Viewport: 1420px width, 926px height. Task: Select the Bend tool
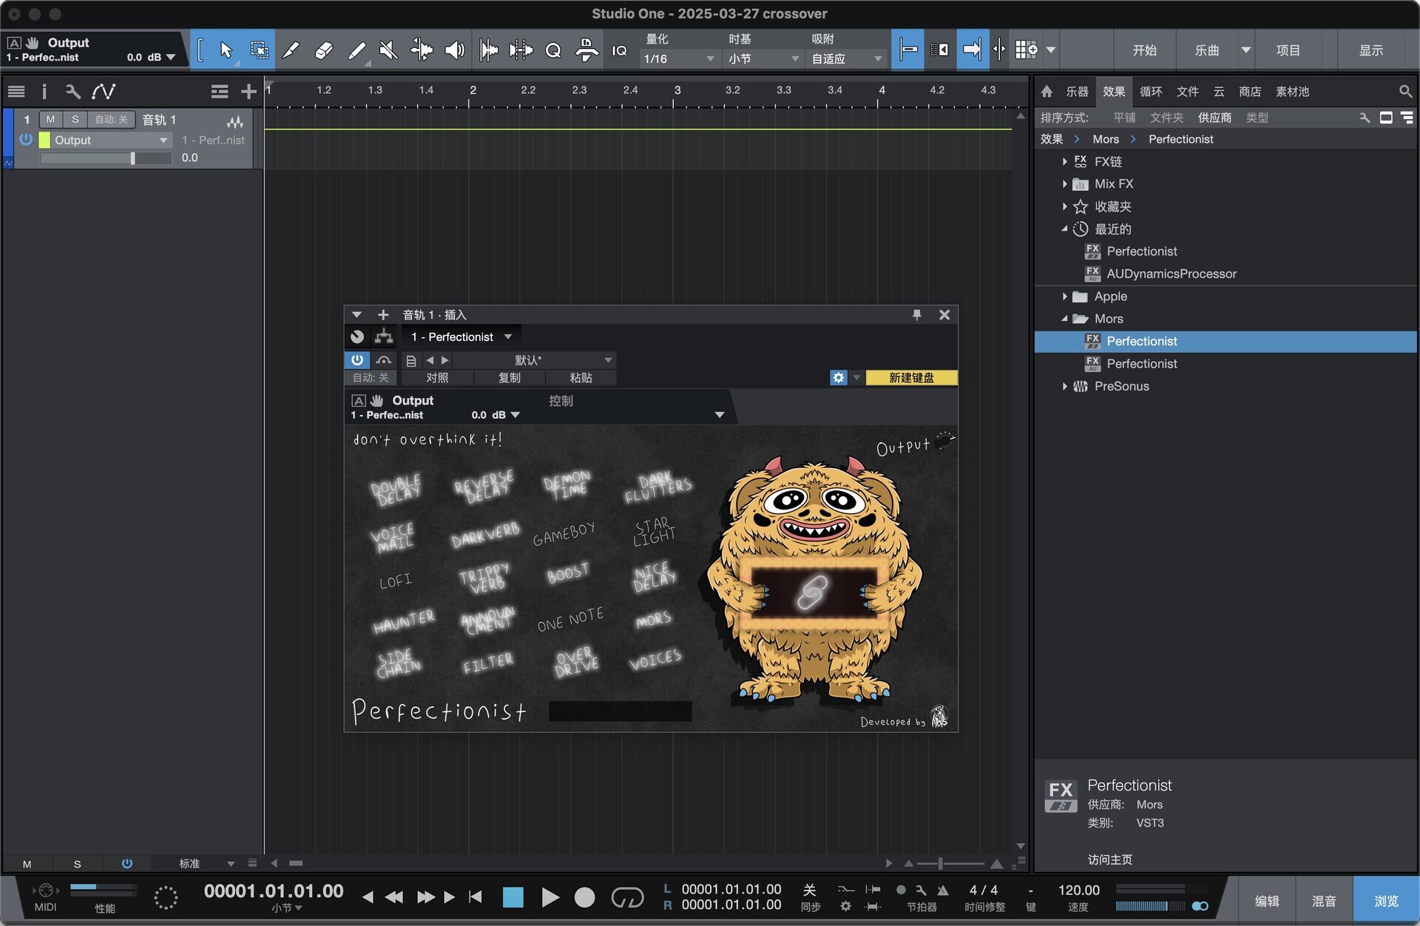[421, 50]
